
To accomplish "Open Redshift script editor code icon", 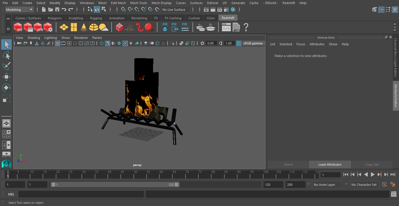I will 226,27.
